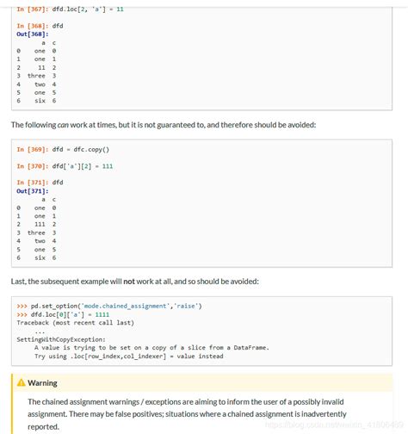The height and width of the screenshot is (434, 408).
Task: Click the bold word 'not' in paragraph
Action: 129,282
